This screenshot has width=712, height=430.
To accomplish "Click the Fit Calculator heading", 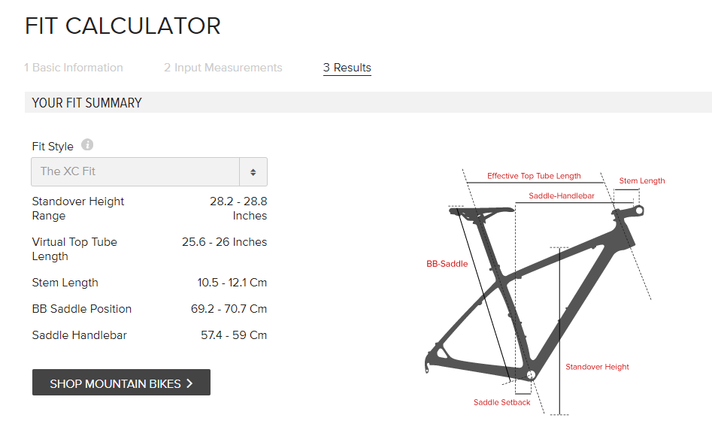I will 123,26.
